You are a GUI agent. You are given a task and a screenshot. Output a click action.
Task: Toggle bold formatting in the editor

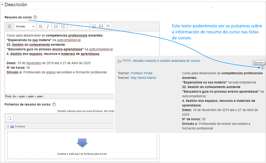coord(40,26)
